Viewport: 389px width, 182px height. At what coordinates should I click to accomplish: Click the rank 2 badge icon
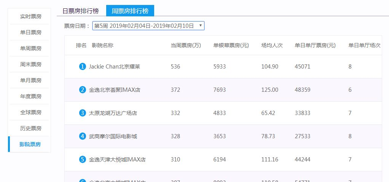coord(82,89)
